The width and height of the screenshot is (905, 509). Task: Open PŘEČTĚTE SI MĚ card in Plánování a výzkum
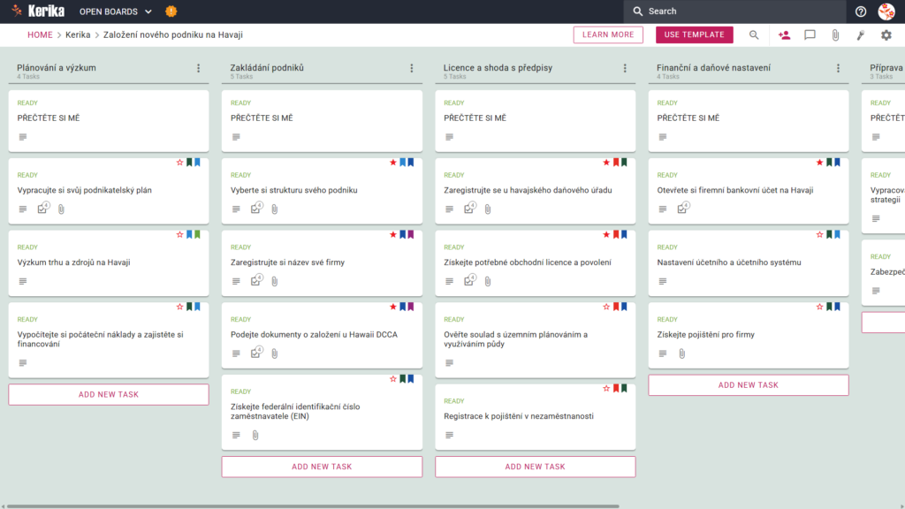109,120
